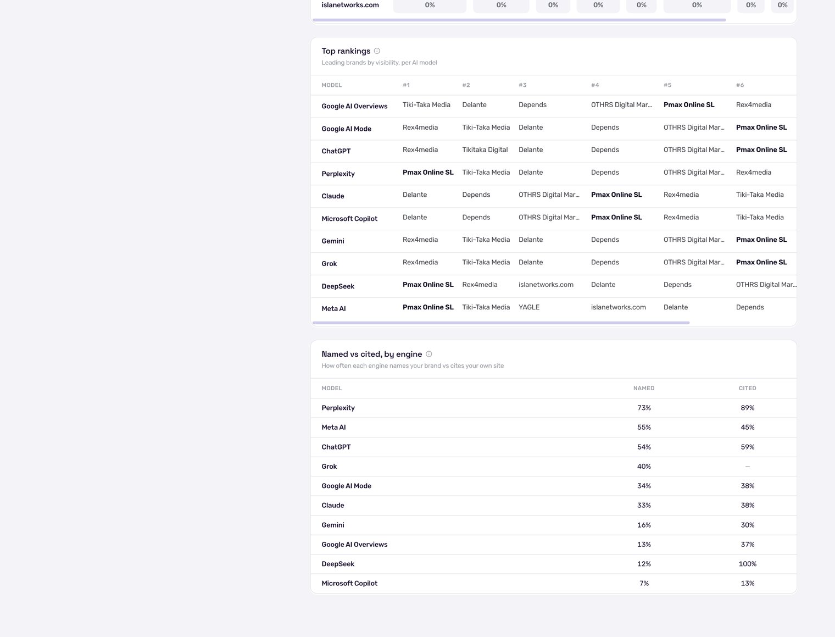The width and height of the screenshot is (835, 637).
Task: Click Pmax Online SL in DeepSeek row
Action: [428, 285]
